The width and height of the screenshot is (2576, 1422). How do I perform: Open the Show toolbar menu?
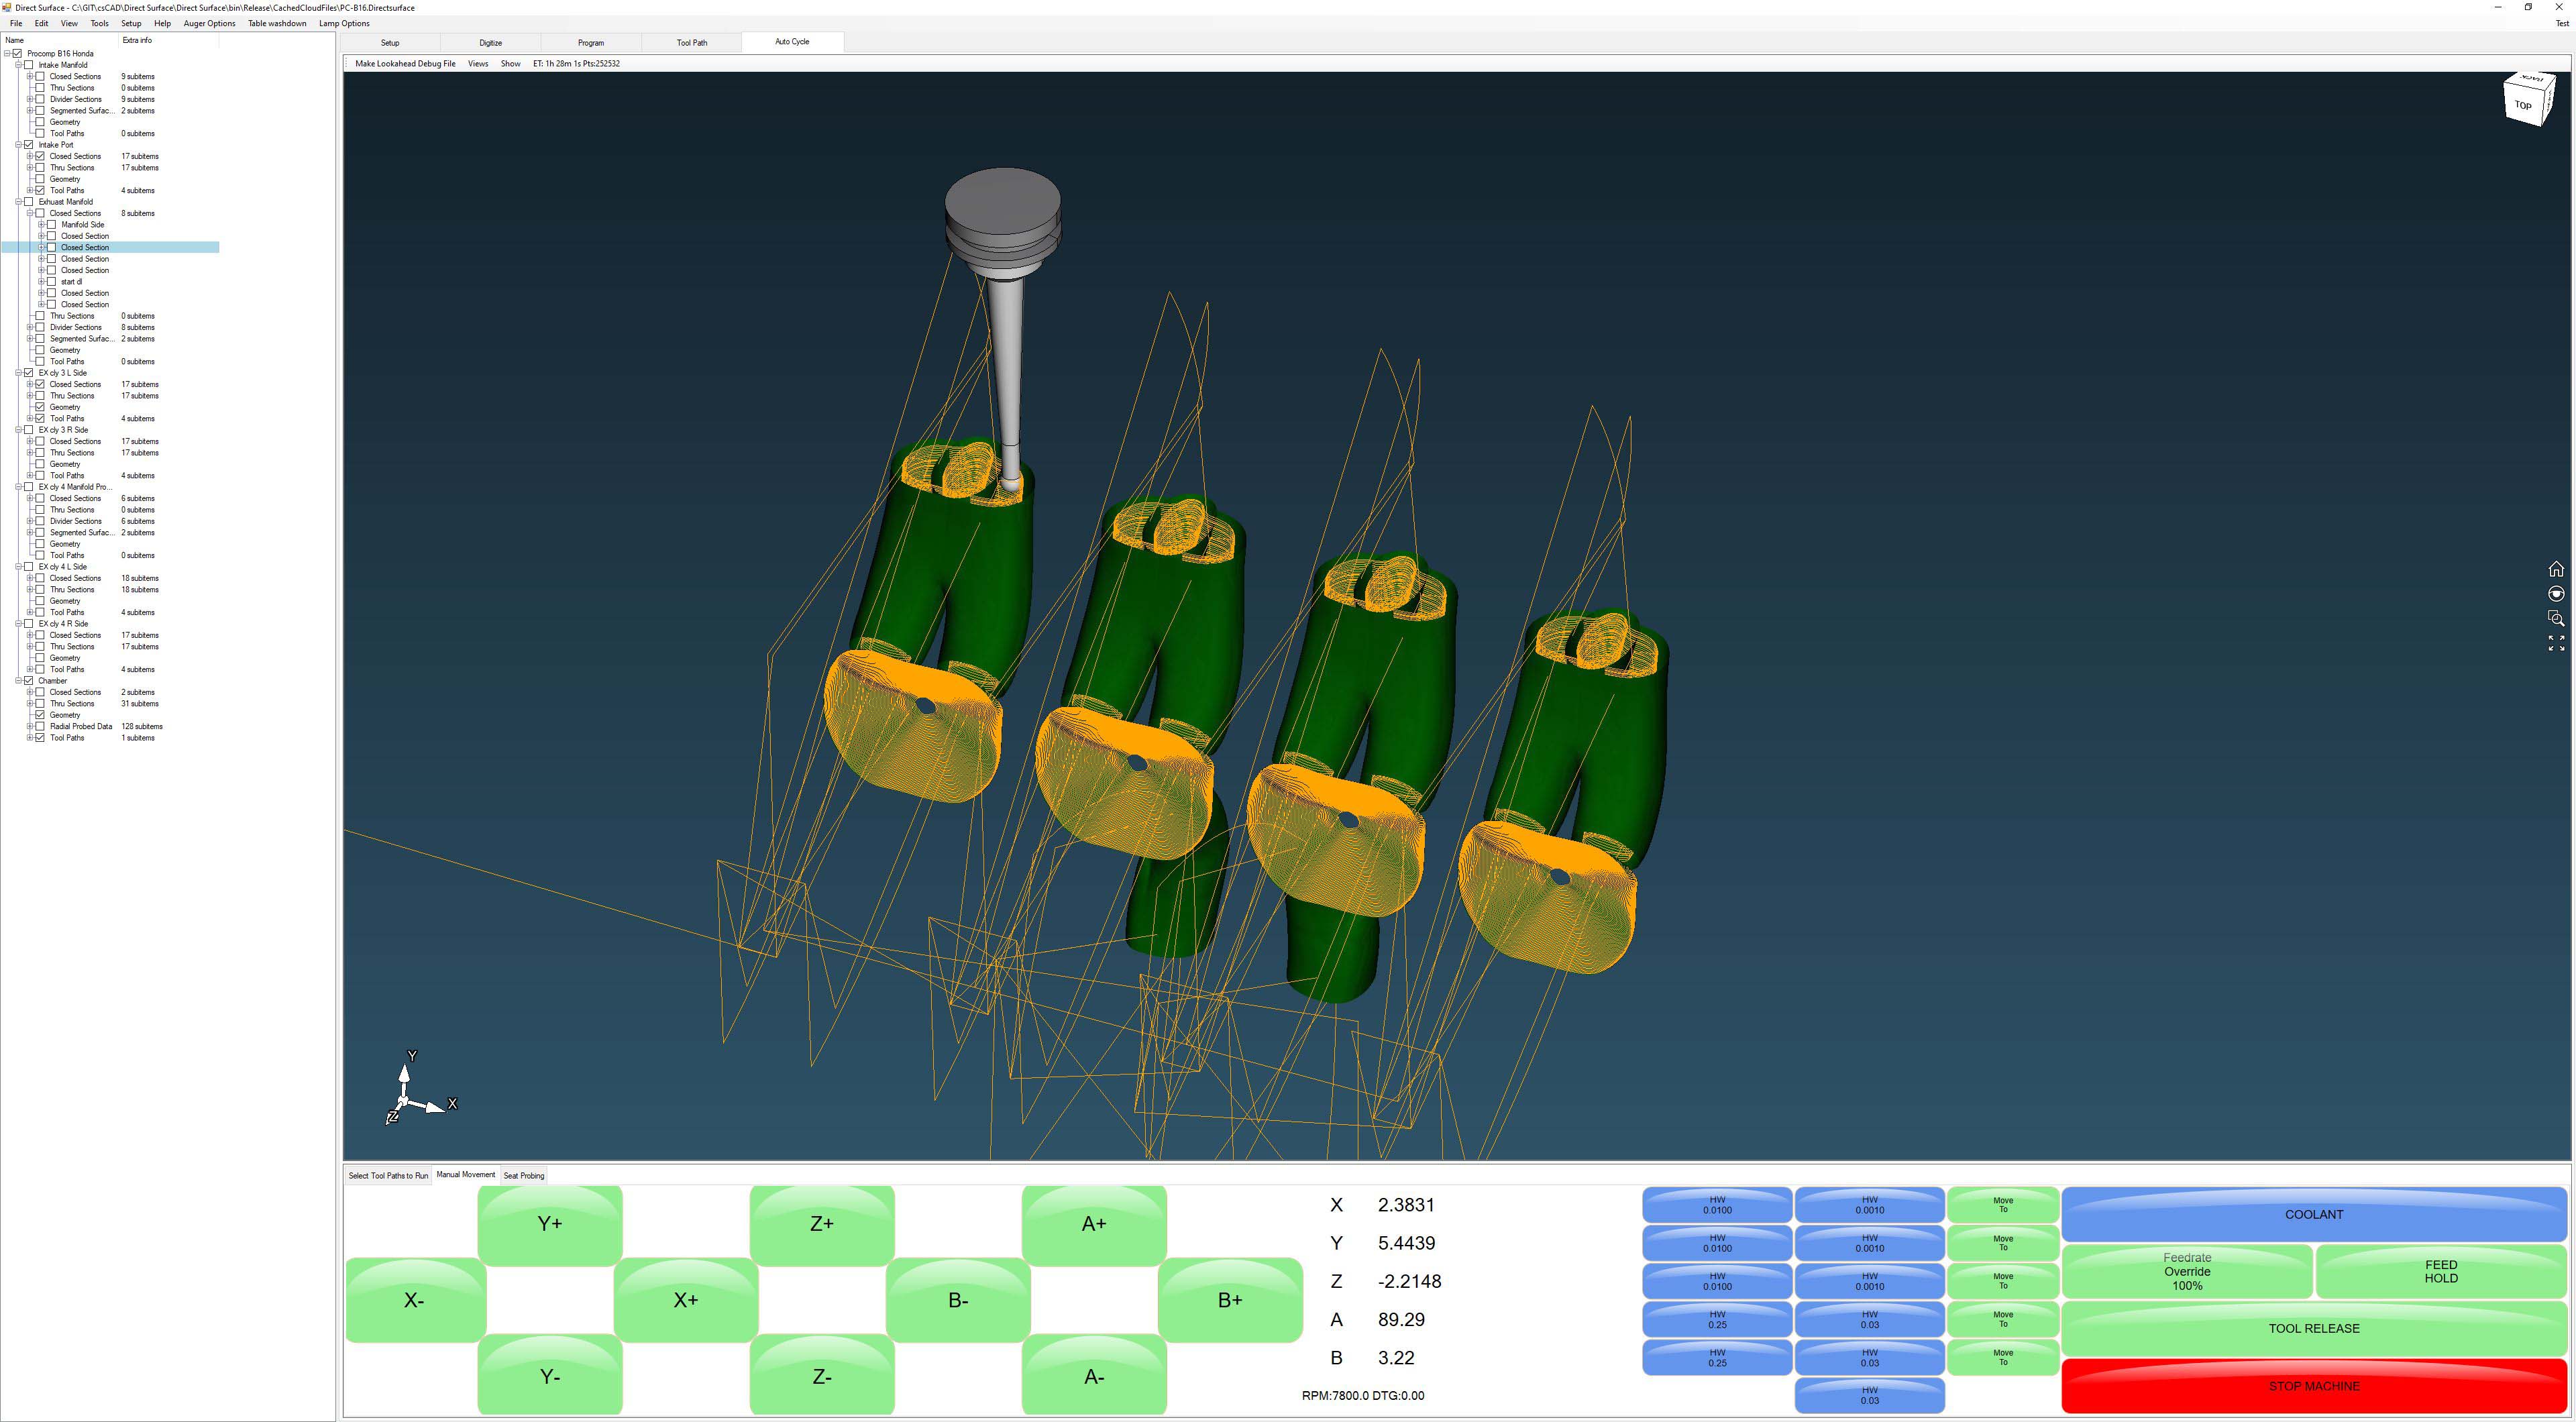510,64
